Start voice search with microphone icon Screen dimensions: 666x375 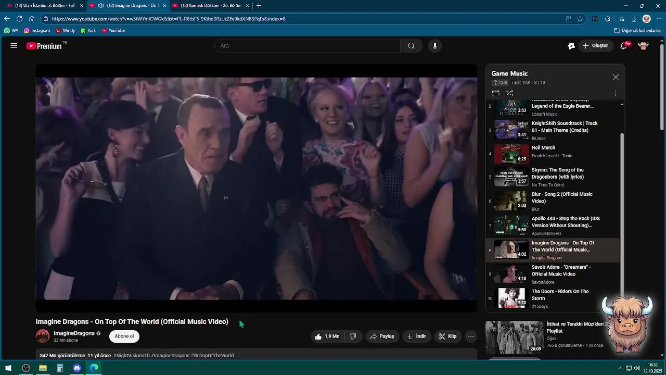tap(435, 46)
